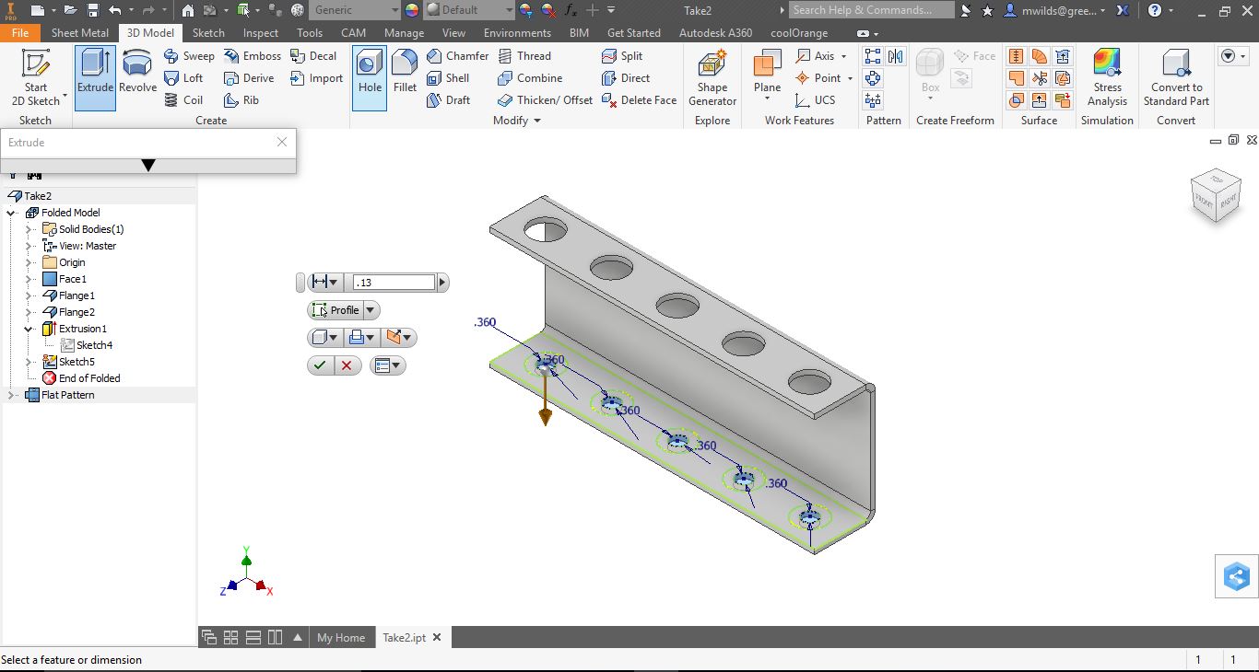
Task: Save the document from the quick access toolbar
Action: [x=93, y=10]
